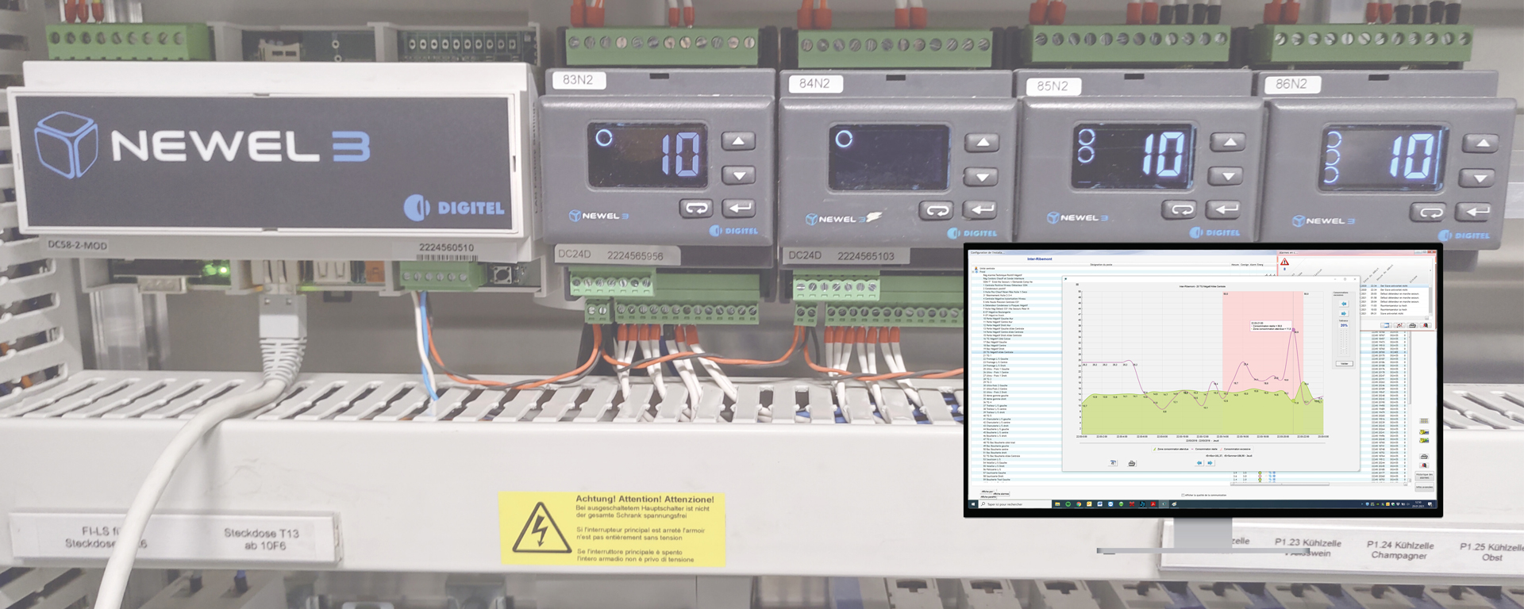Click the printer icon in the alarms window

pos(1412,325)
